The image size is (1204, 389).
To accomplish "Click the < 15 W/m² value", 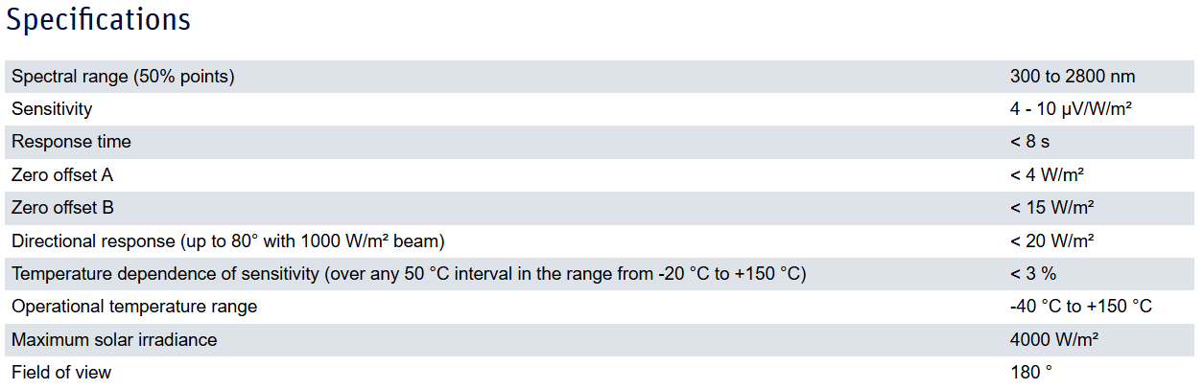I will tap(1051, 208).
